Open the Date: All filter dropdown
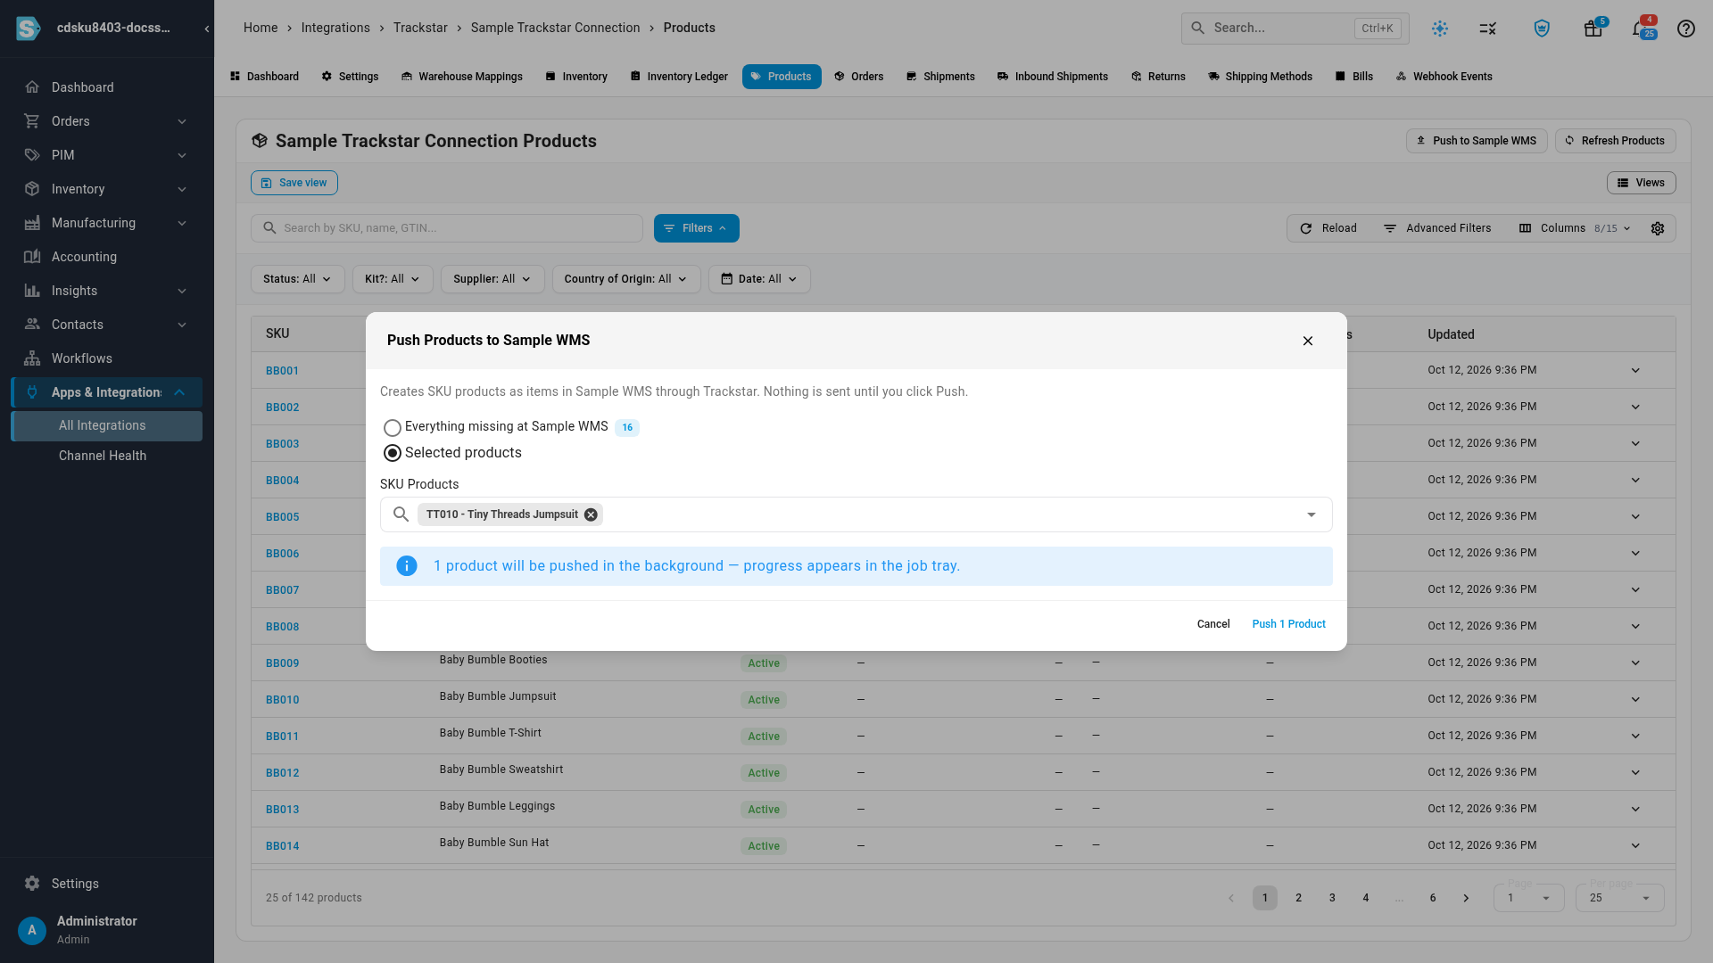1713x963 pixels. click(759, 279)
